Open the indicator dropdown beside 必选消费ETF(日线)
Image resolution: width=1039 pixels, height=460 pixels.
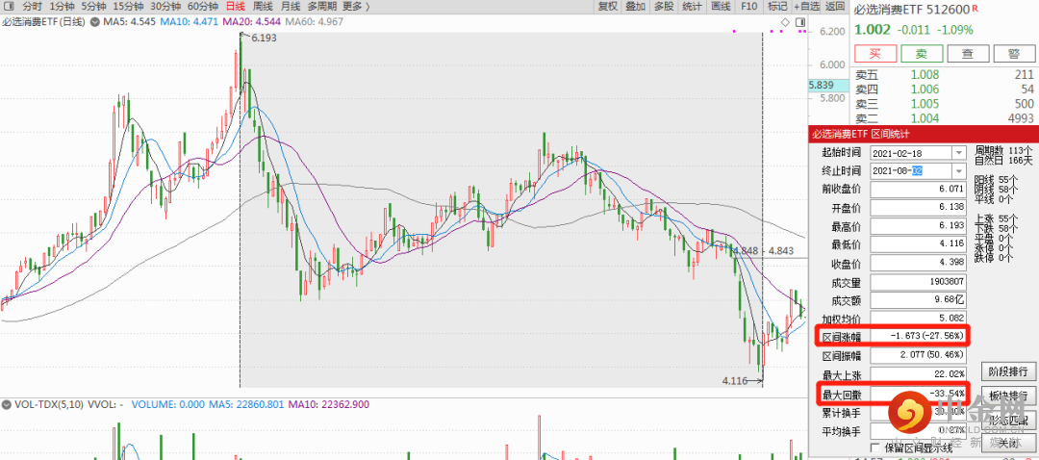(x=94, y=22)
